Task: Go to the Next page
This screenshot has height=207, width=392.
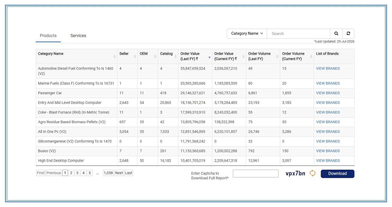Action: tap(119, 173)
